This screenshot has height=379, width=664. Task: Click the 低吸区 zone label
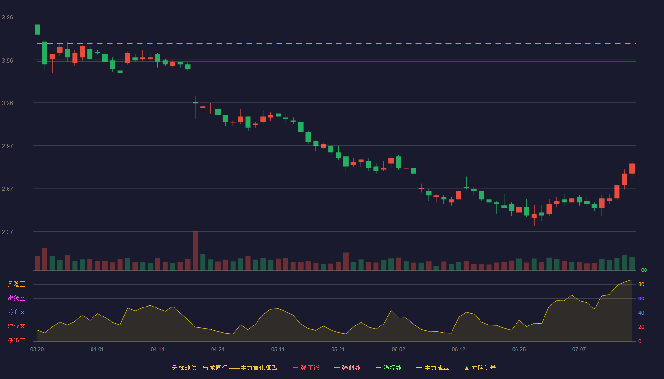(x=16, y=341)
